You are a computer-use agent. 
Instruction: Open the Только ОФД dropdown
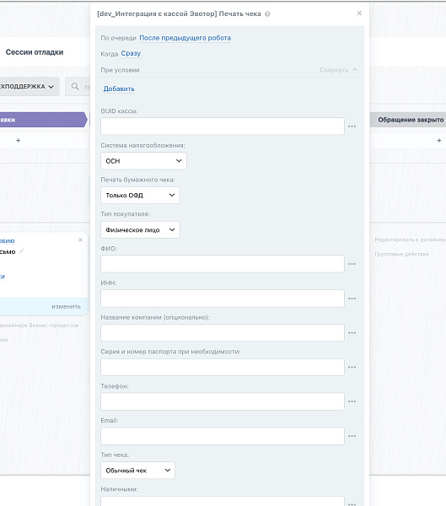140,196
